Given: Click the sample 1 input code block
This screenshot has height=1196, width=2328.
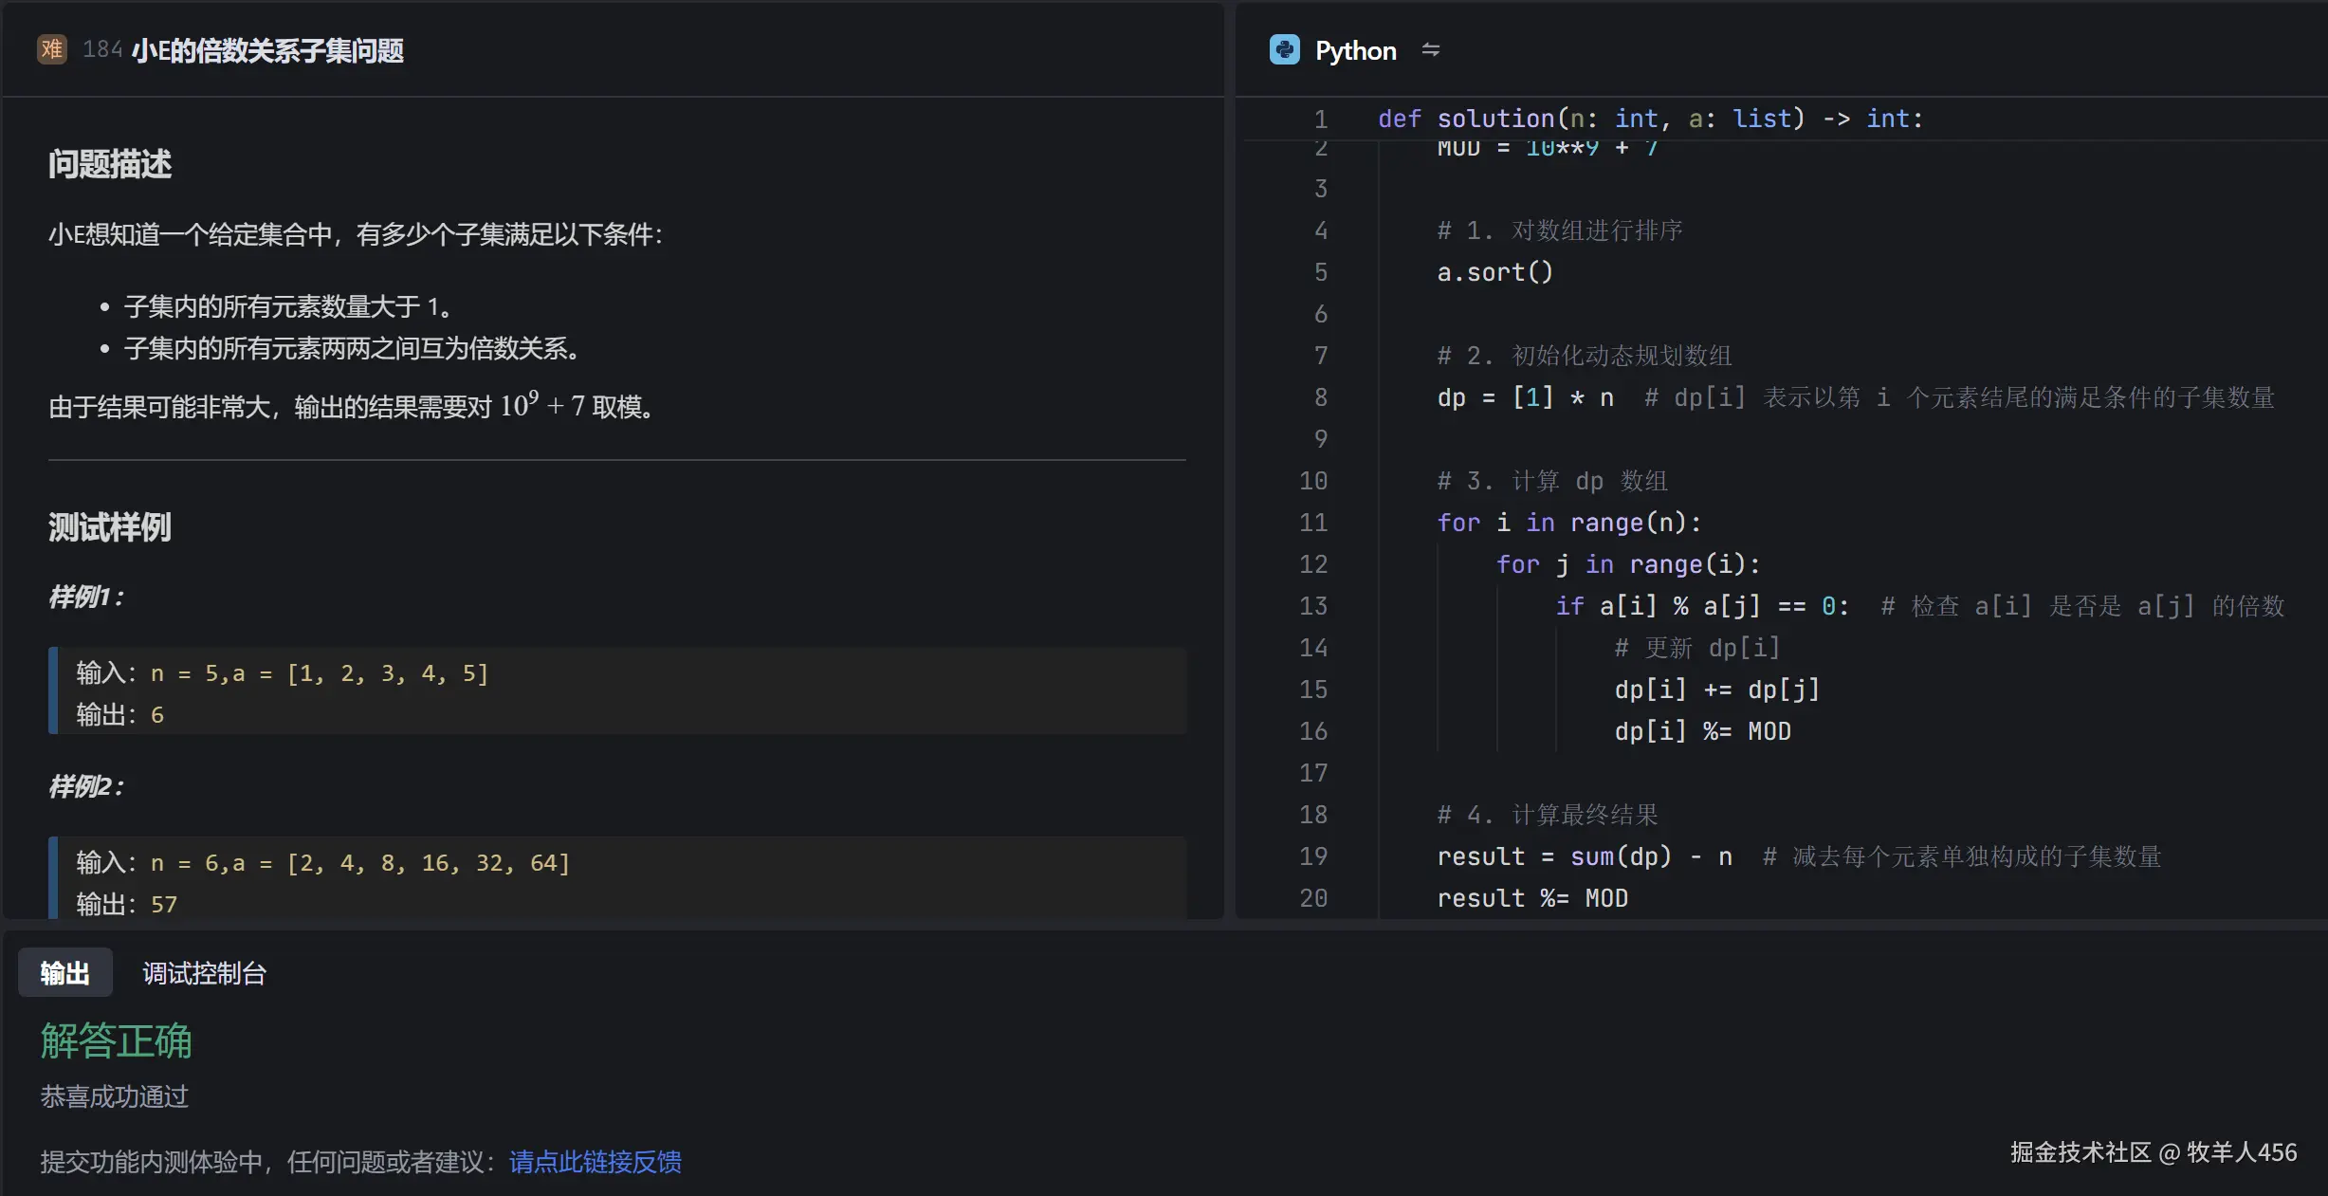Looking at the screenshot, I should [283, 673].
